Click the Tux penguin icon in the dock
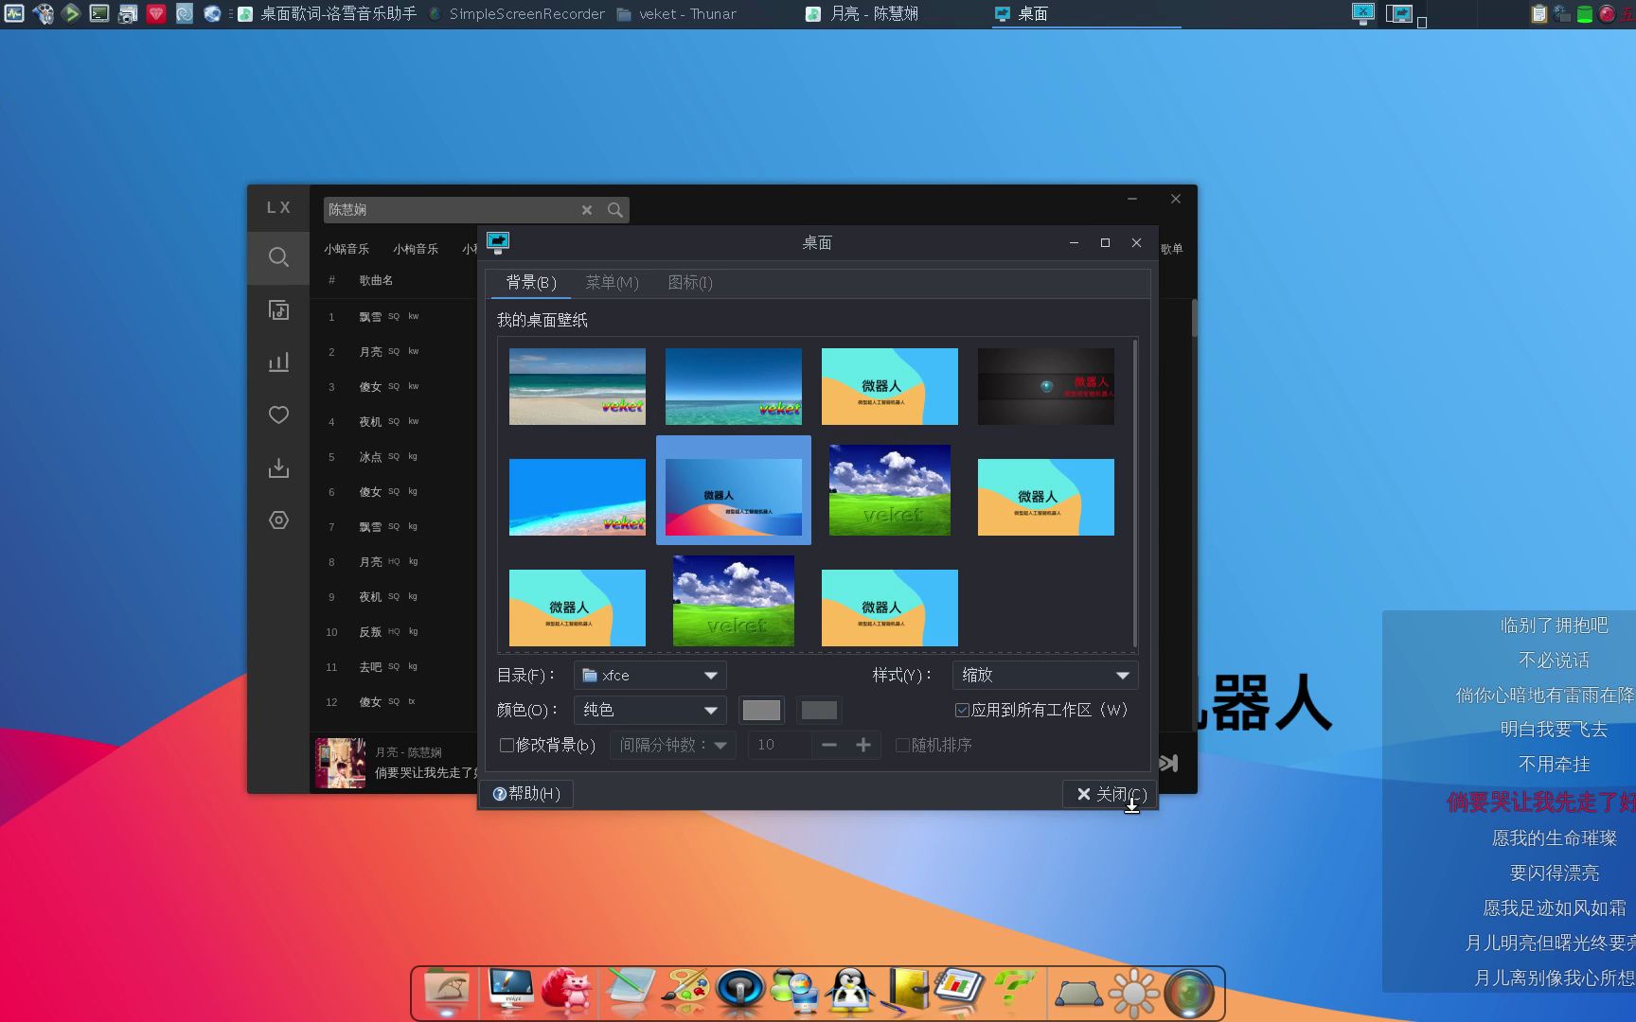 coord(849,992)
